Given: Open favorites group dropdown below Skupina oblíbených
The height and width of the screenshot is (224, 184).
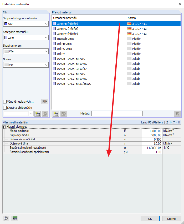Looking at the screenshot, I should [x=18, y=114].
